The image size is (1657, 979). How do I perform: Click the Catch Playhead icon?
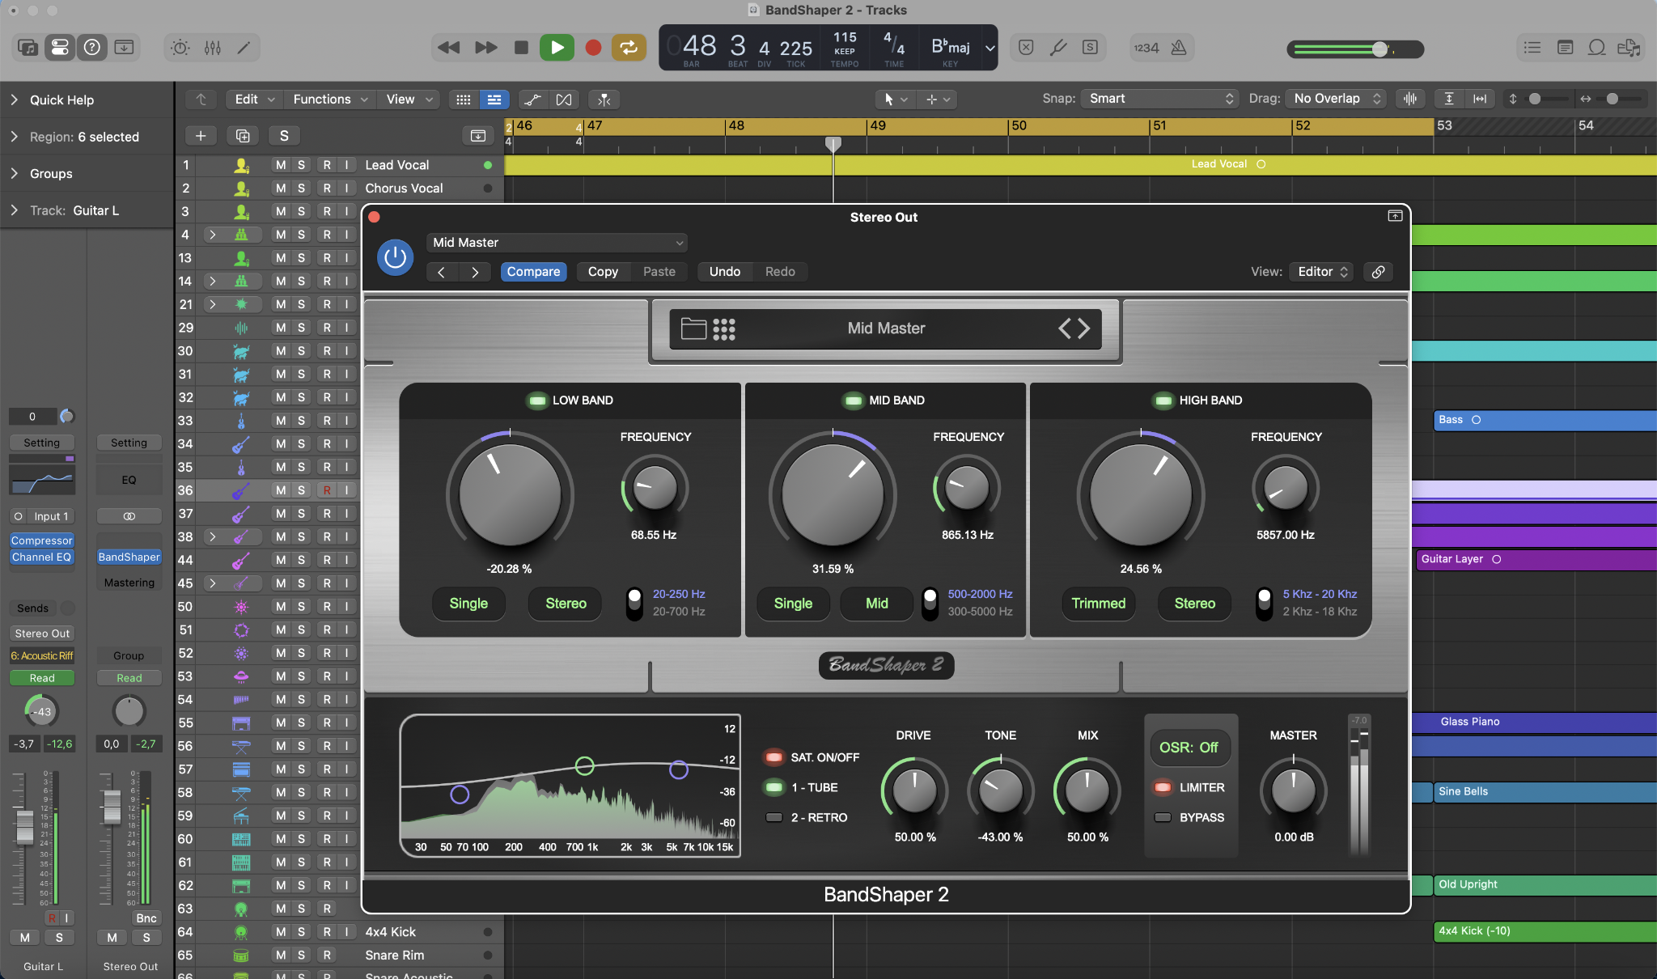point(604,100)
